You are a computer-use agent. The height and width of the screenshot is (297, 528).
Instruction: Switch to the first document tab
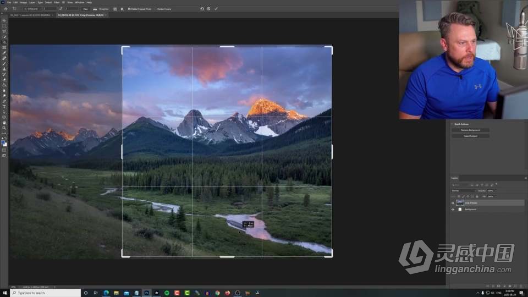pos(31,15)
